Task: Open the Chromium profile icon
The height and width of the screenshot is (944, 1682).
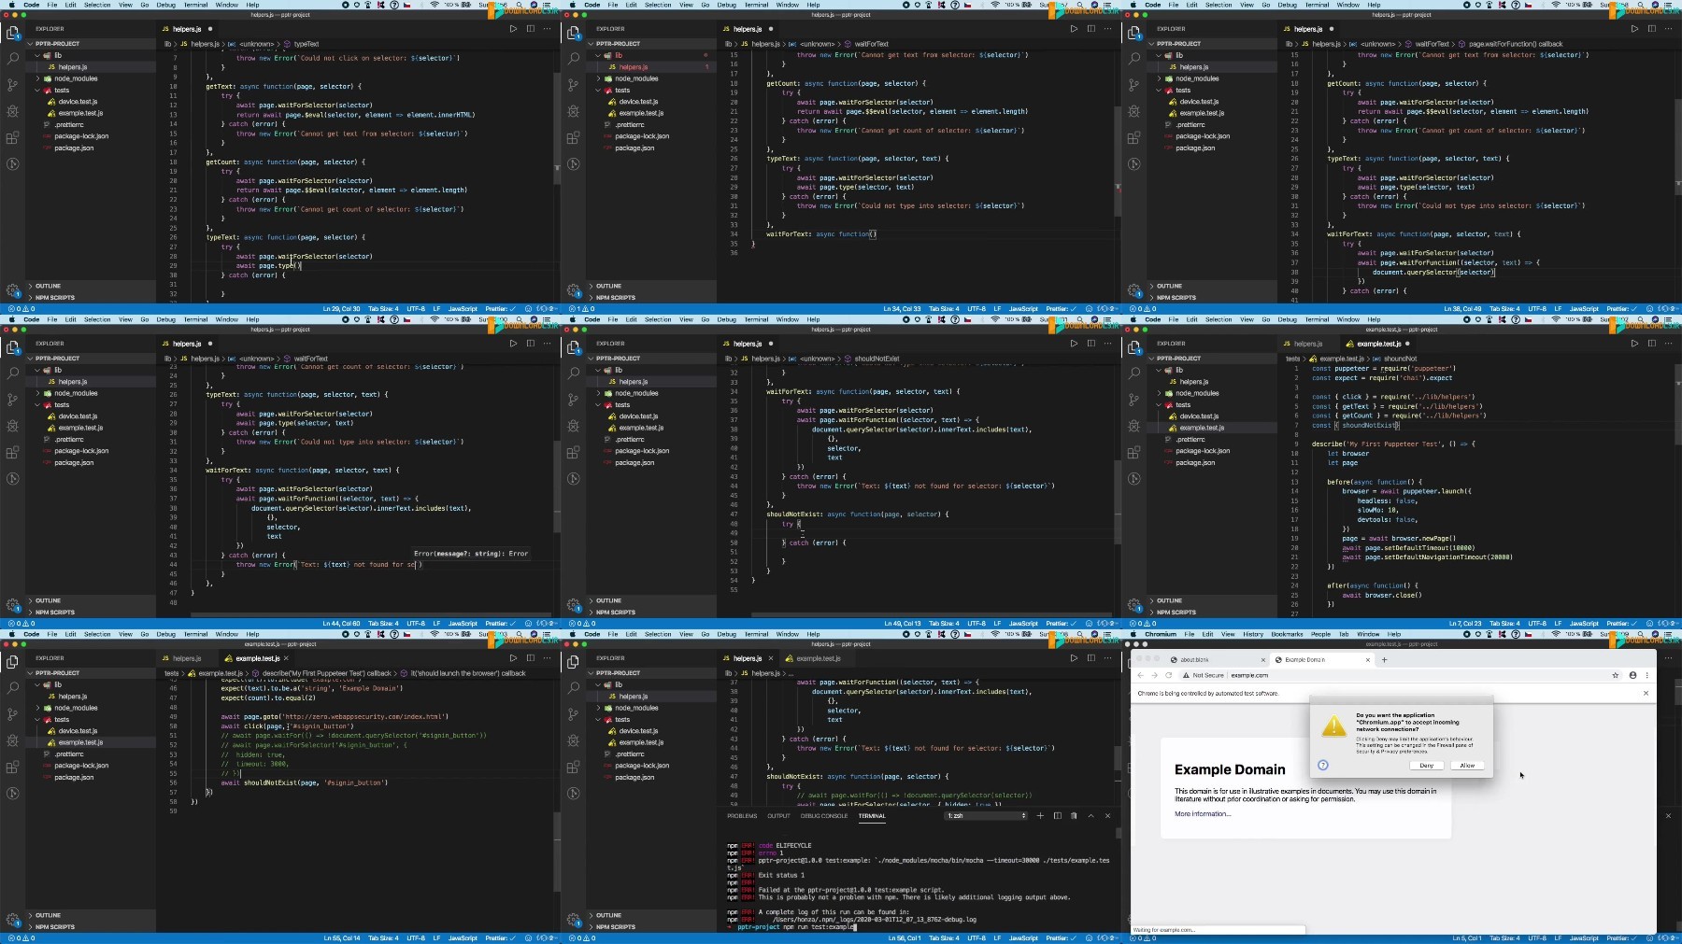Action: click(1632, 675)
